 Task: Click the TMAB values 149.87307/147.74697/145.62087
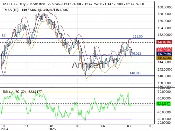pyautogui.click(x=45, y=10)
